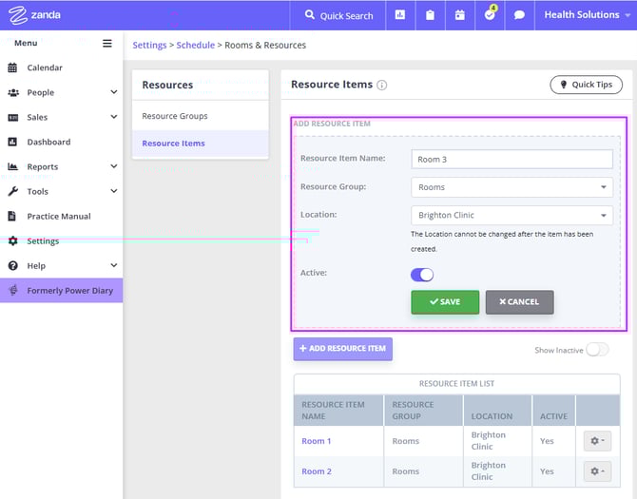Screen dimensions: 637x499
Task: Open the calendar icon in top bar
Action: 459,15
